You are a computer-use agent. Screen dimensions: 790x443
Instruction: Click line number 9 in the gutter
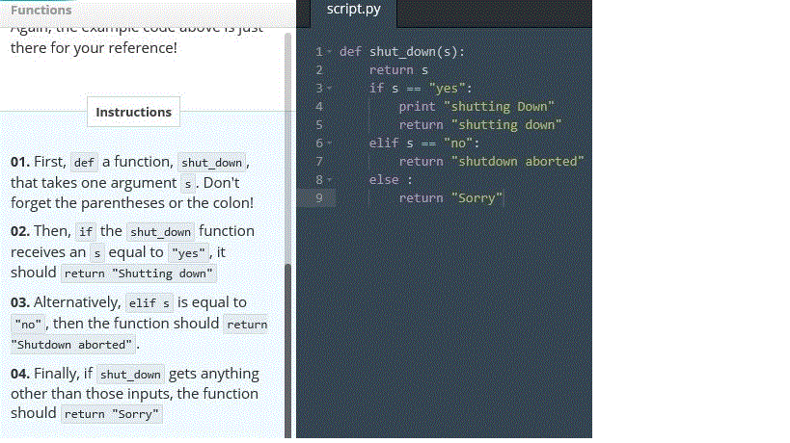point(317,198)
